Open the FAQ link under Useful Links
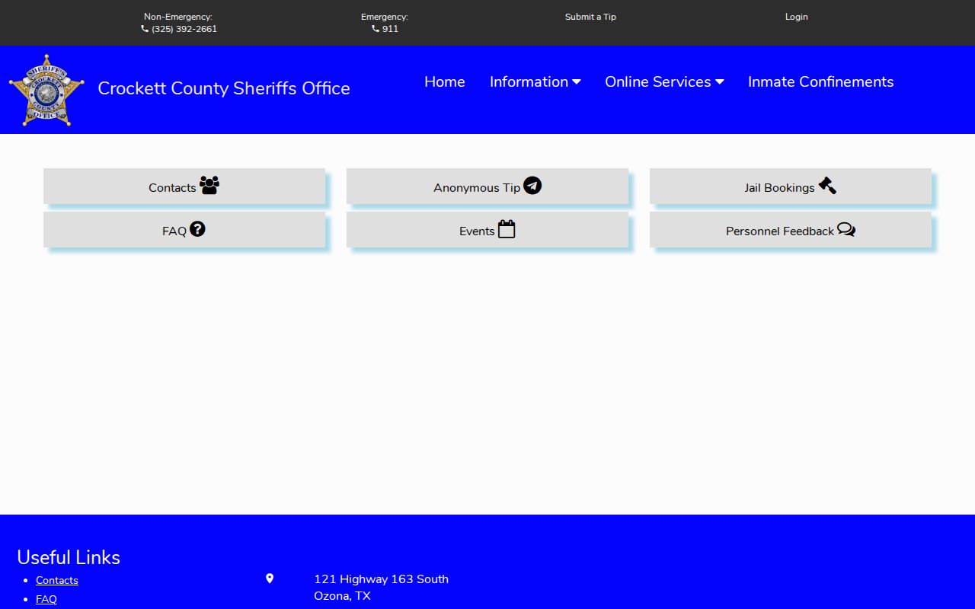Viewport: 975px width, 609px height. click(x=46, y=599)
